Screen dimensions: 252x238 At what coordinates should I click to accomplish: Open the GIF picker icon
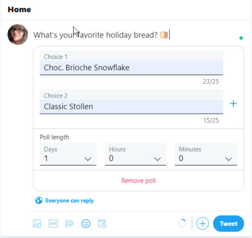53,224
